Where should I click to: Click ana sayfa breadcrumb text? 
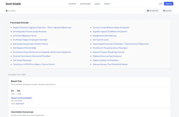[x=12, y=11]
